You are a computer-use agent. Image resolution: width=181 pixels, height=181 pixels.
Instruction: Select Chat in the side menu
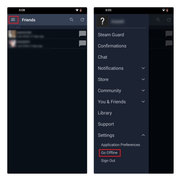point(102,57)
